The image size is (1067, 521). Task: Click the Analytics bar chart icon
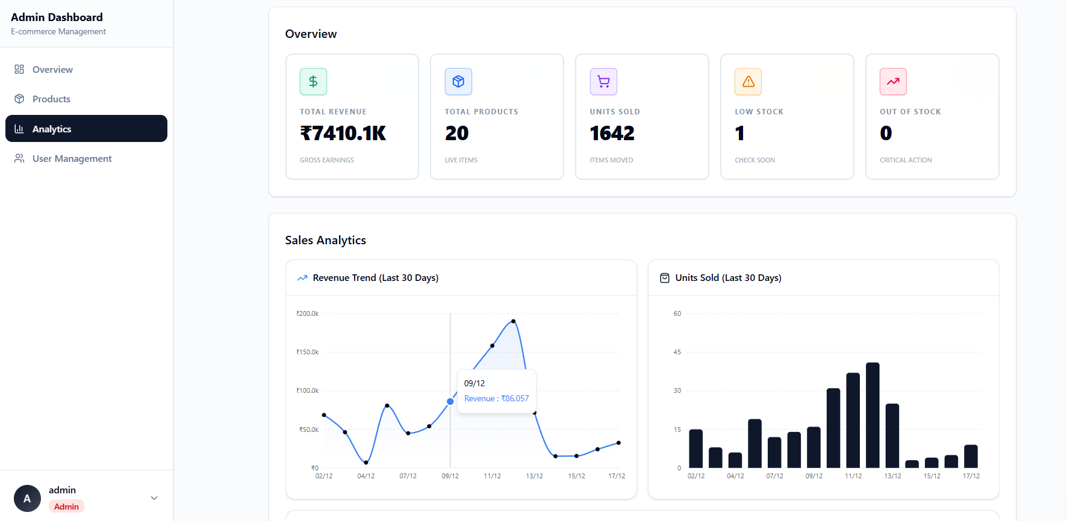pyautogui.click(x=19, y=129)
